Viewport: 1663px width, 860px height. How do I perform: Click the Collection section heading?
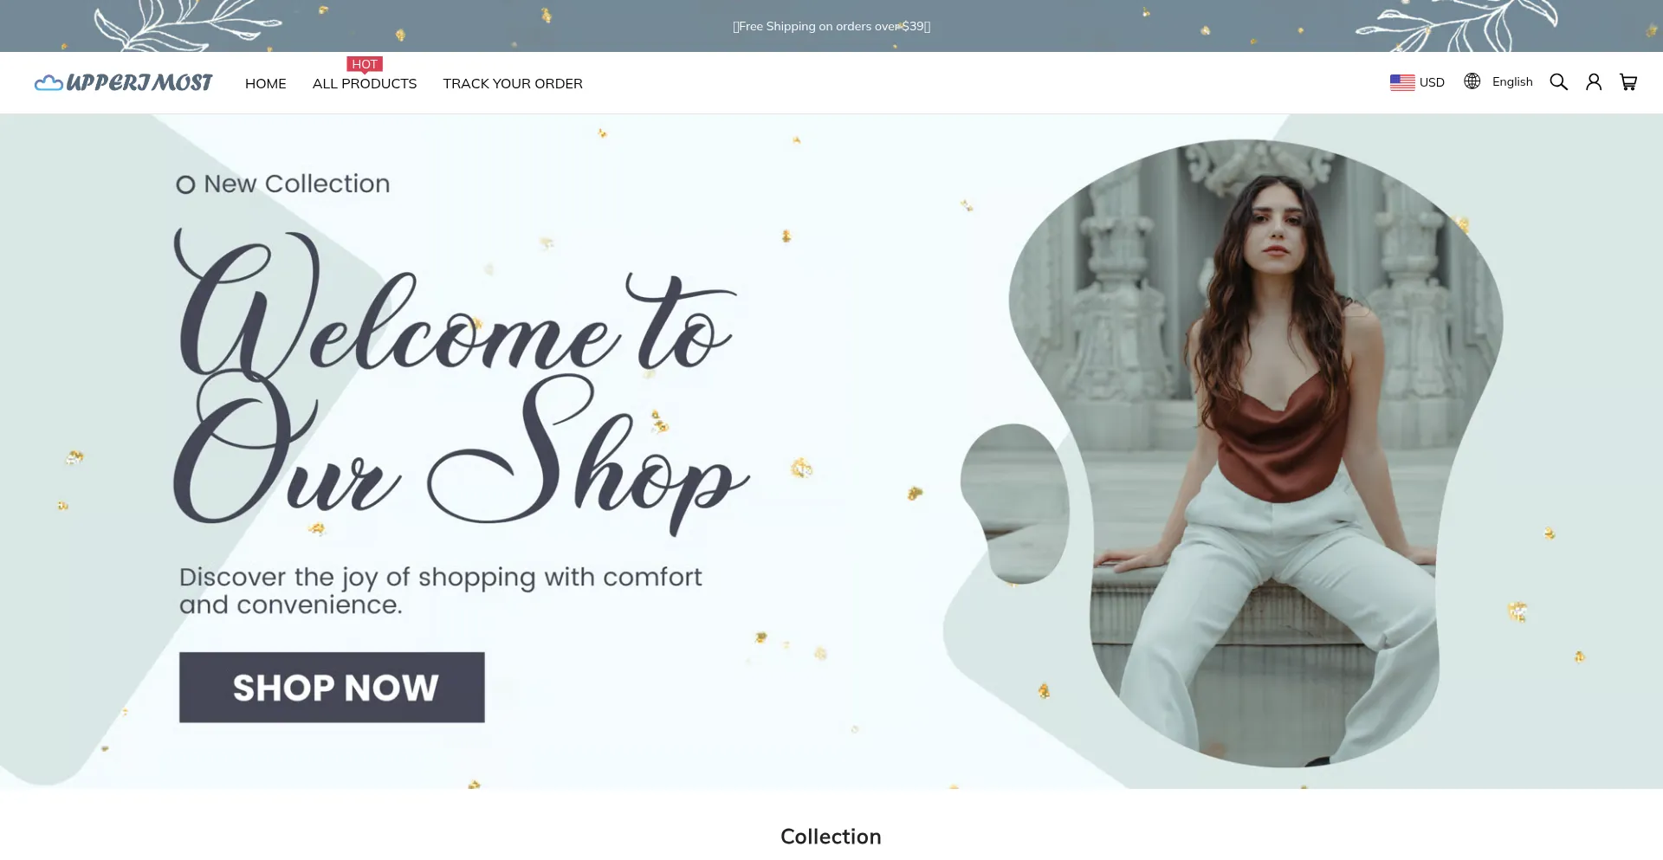[x=831, y=837]
